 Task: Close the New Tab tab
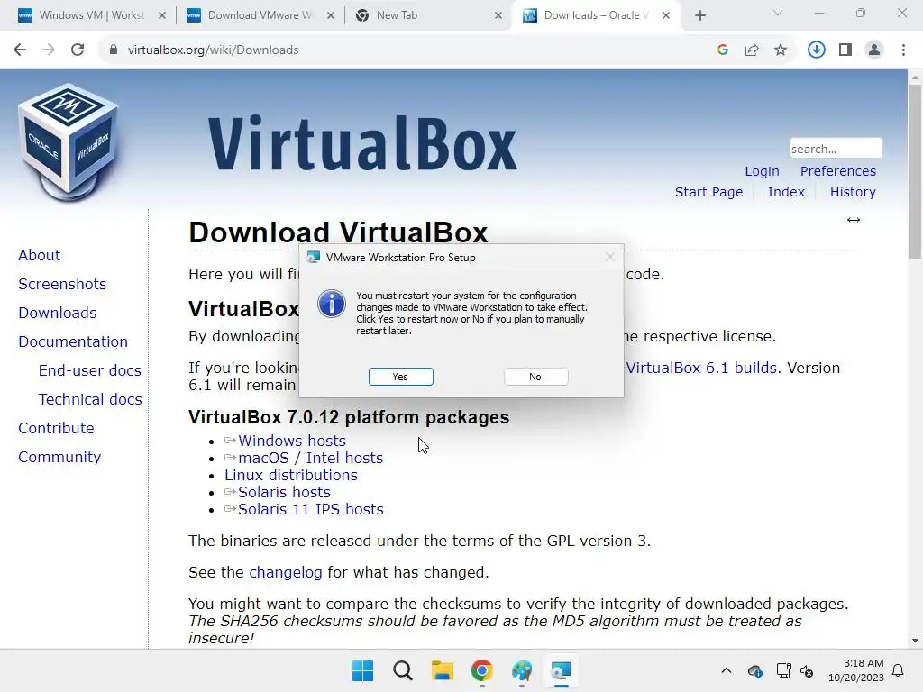498,15
